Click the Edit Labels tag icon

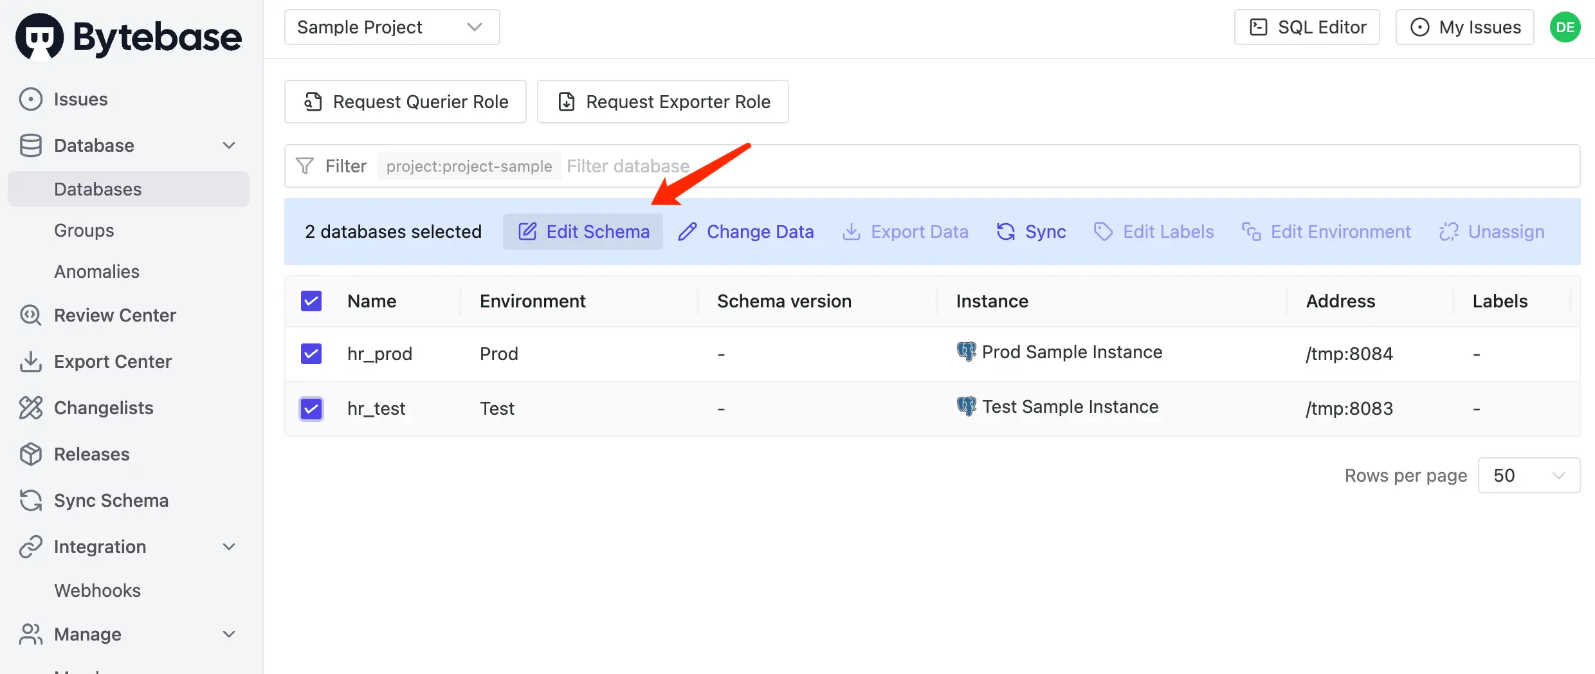[1104, 232]
